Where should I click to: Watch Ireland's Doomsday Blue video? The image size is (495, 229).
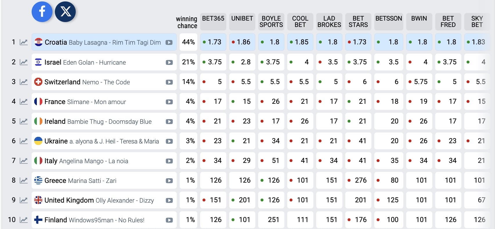pyautogui.click(x=169, y=121)
